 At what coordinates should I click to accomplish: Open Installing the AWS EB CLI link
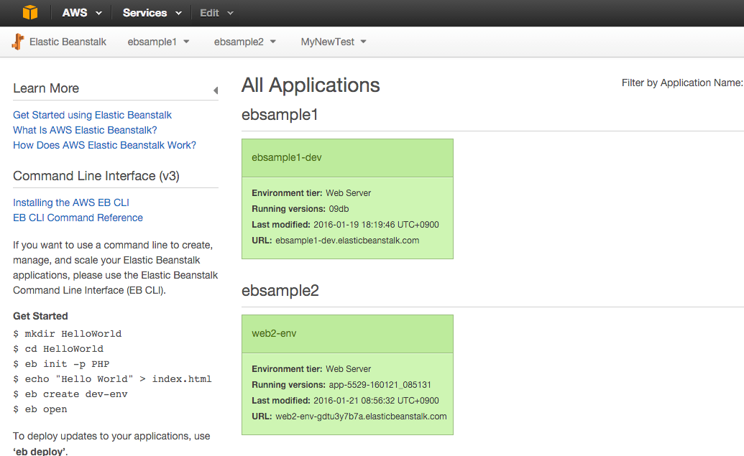71,203
